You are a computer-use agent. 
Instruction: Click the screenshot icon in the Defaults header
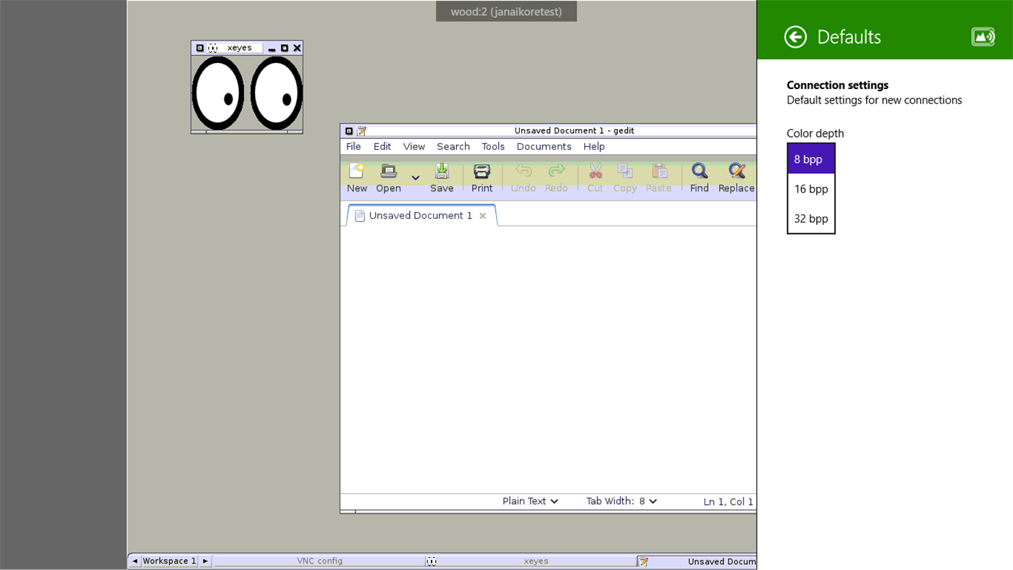(x=983, y=36)
